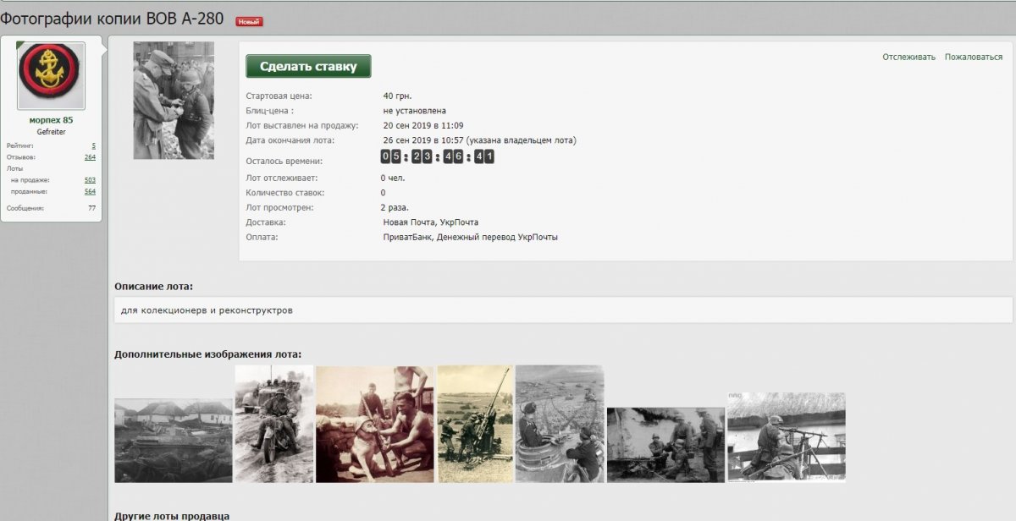Click the red Новый badge
Viewport: 1016px width, 521px height.
(x=249, y=22)
